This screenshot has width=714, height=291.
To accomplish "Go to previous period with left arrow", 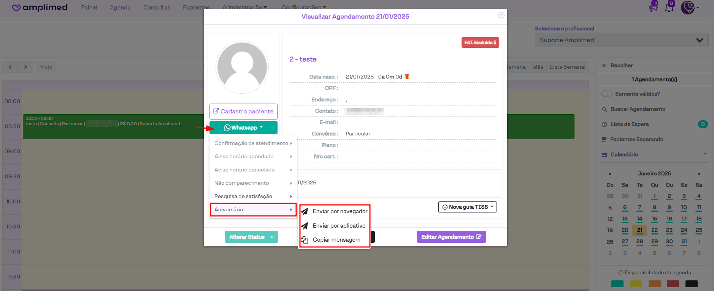I will tap(10, 67).
